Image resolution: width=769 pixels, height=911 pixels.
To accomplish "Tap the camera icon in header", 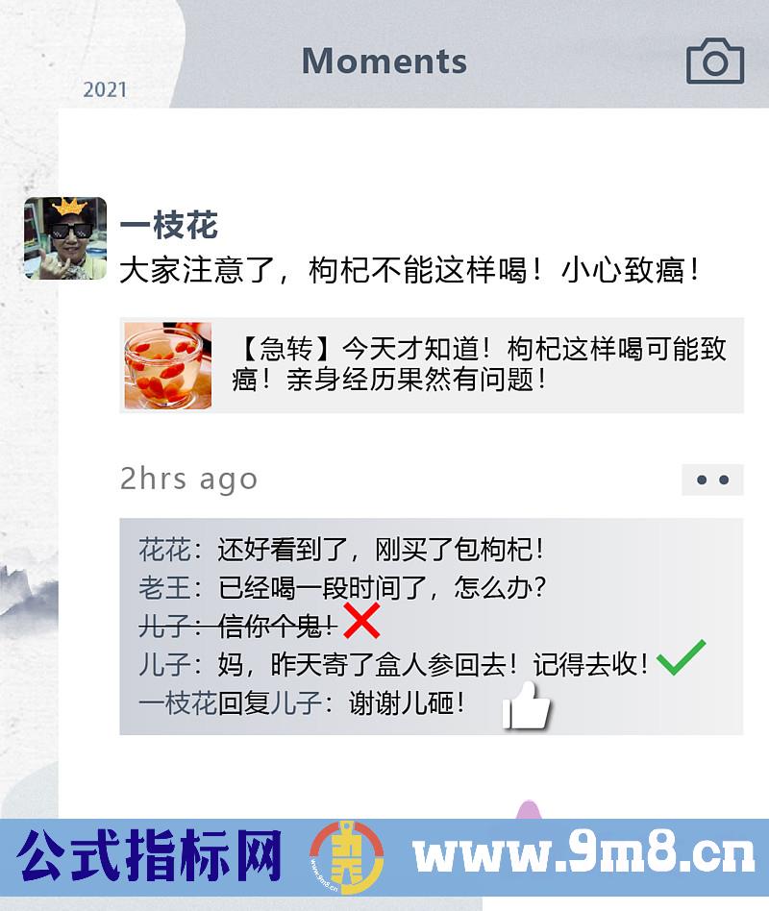I will 715,61.
